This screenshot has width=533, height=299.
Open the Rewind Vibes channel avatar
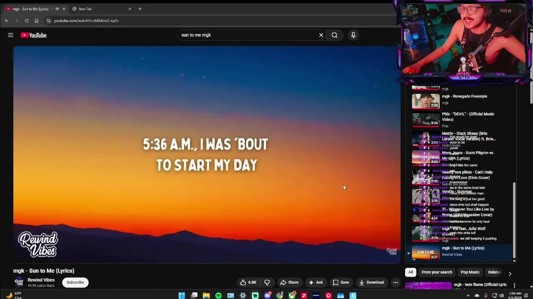[19, 282]
